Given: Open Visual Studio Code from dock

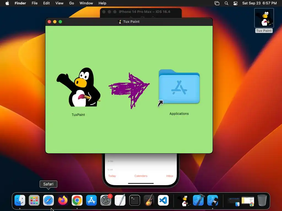Looking at the screenshot, I should (x=163, y=200).
